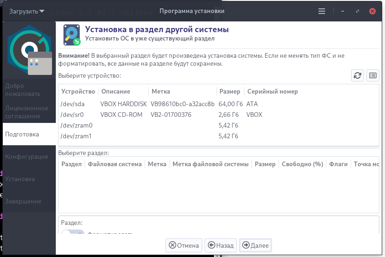
Task: Select the /dev/zram0 device row
Action: [x=219, y=125]
